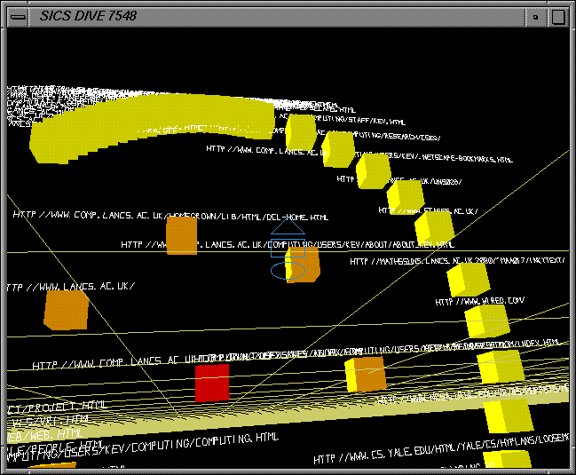Minimize the SICS DIVE window
This screenshot has width=576, height=475.
tap(535, 16)
